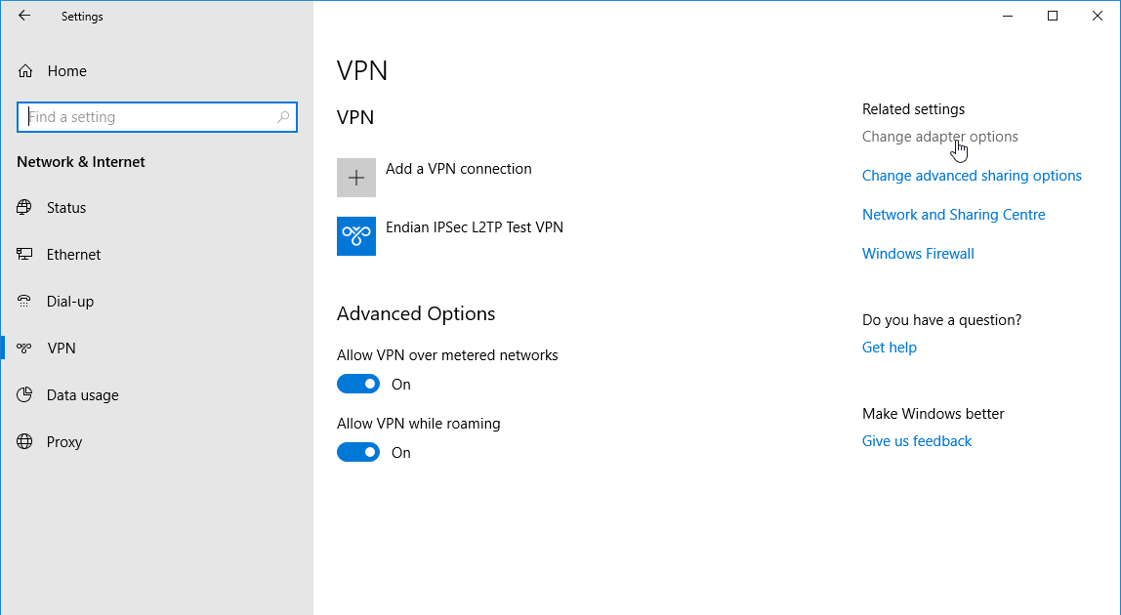Click Give us feedback link
1121x615 pixels.
[917, 441]
